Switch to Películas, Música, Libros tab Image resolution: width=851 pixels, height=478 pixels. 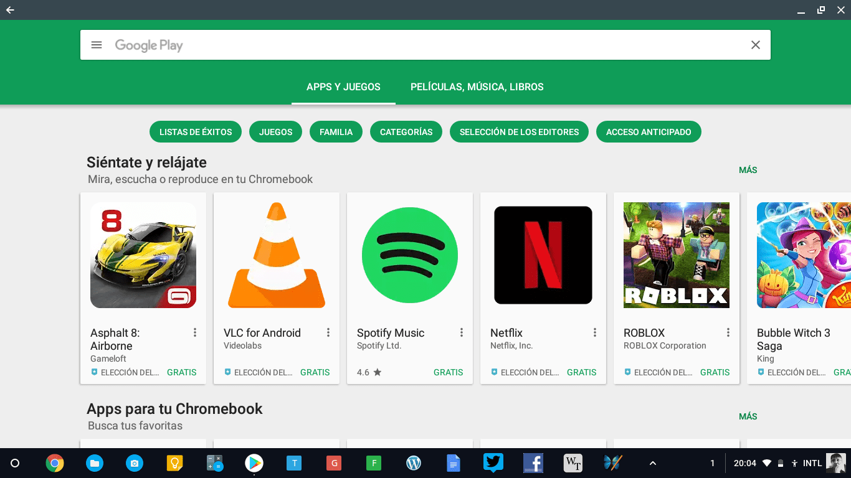[477, 87]
